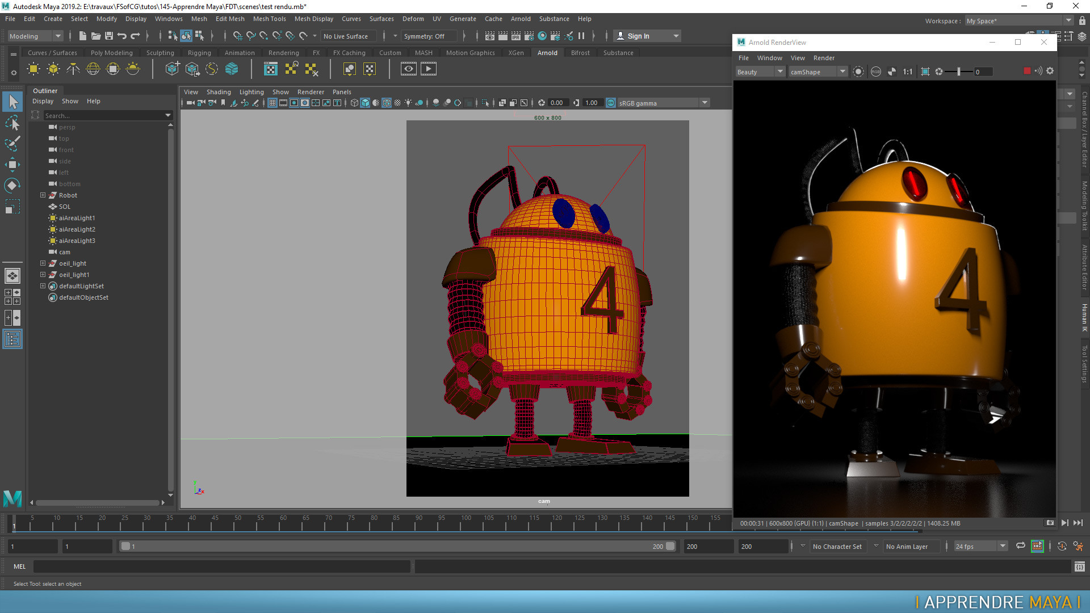Open the Lighting menu in the viewport panel
The height and width of the screenshot is (613, 1090).
pos(251,92)
